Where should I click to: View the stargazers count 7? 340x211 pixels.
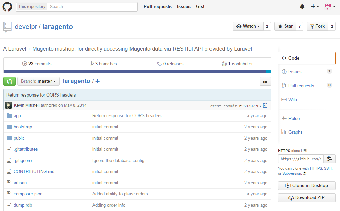(x=300, y=26)
